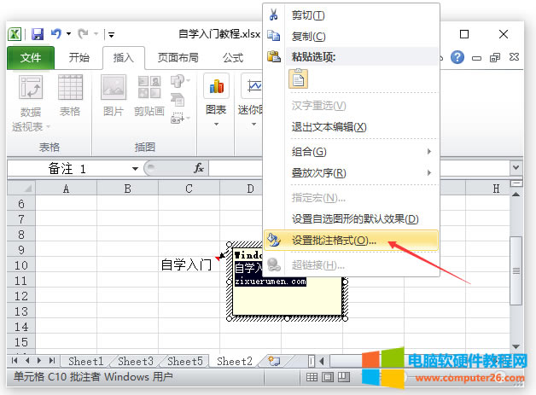Select column B header
The height and width of the screenshot is (395, 536).
(x=127, y=189)
